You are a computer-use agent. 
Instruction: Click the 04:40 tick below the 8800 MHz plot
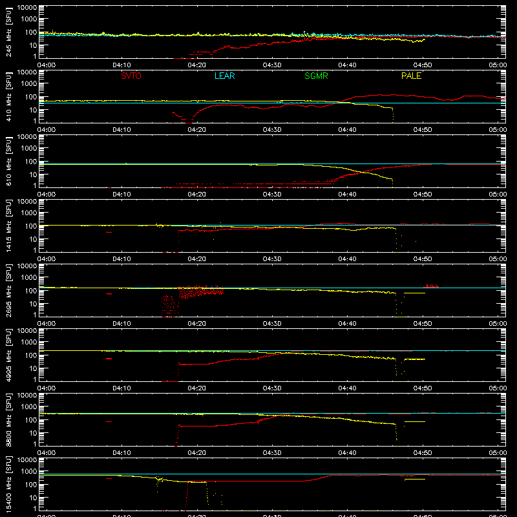click(x=347, y=453)
